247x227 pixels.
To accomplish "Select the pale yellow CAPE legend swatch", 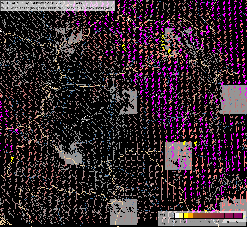I will (x=181, y=216).
